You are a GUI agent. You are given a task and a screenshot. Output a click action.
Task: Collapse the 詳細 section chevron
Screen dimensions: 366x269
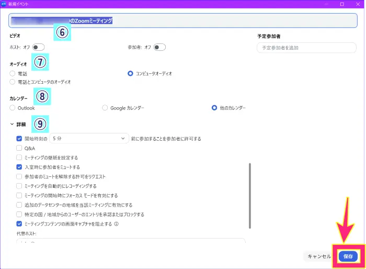[x=12, y=124]
